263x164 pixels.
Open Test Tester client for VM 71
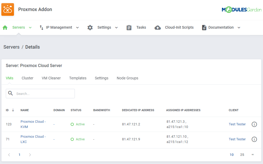click(x=237, y=139)
